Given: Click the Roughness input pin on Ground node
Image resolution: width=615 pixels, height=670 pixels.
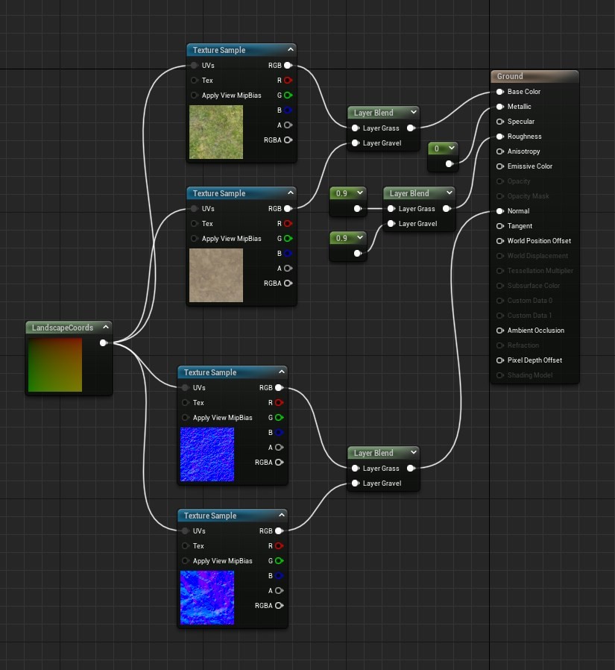Looking at the screenshot, I should pos(499,137).
